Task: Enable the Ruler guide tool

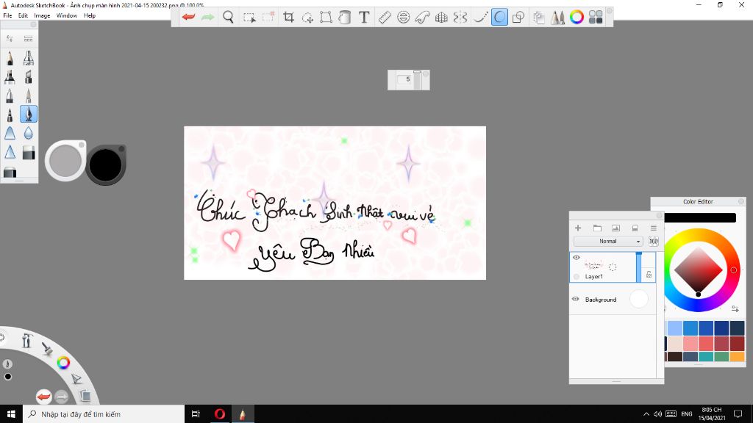Action: tap(385, 18)
